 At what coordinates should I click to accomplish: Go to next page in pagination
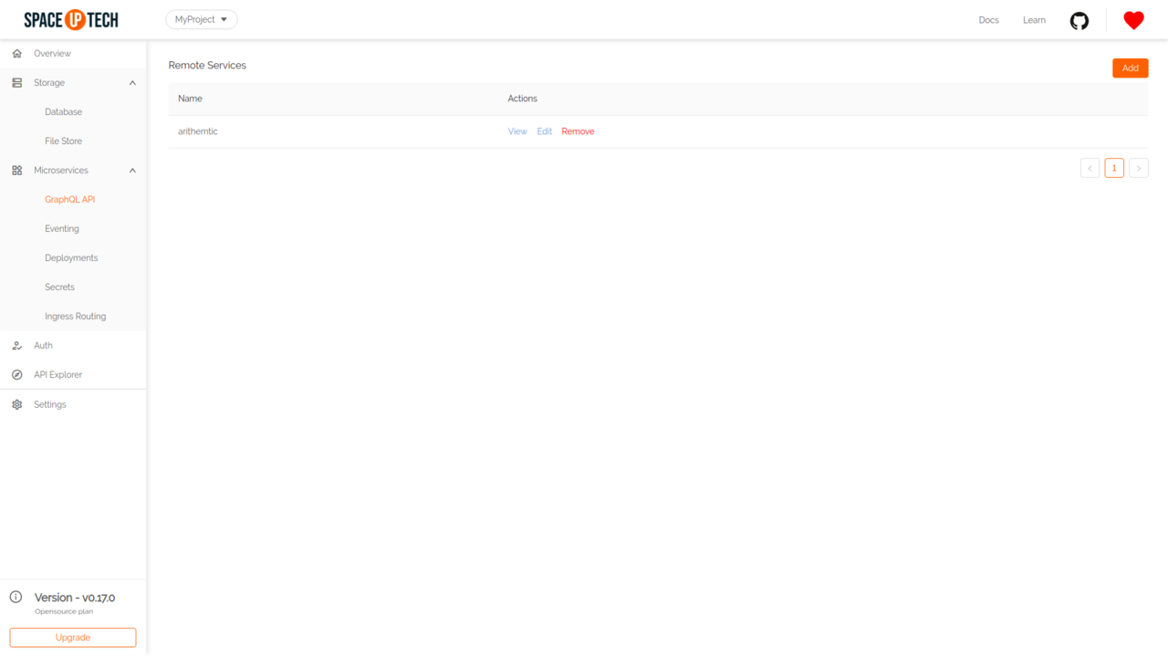click(1138, 168)
